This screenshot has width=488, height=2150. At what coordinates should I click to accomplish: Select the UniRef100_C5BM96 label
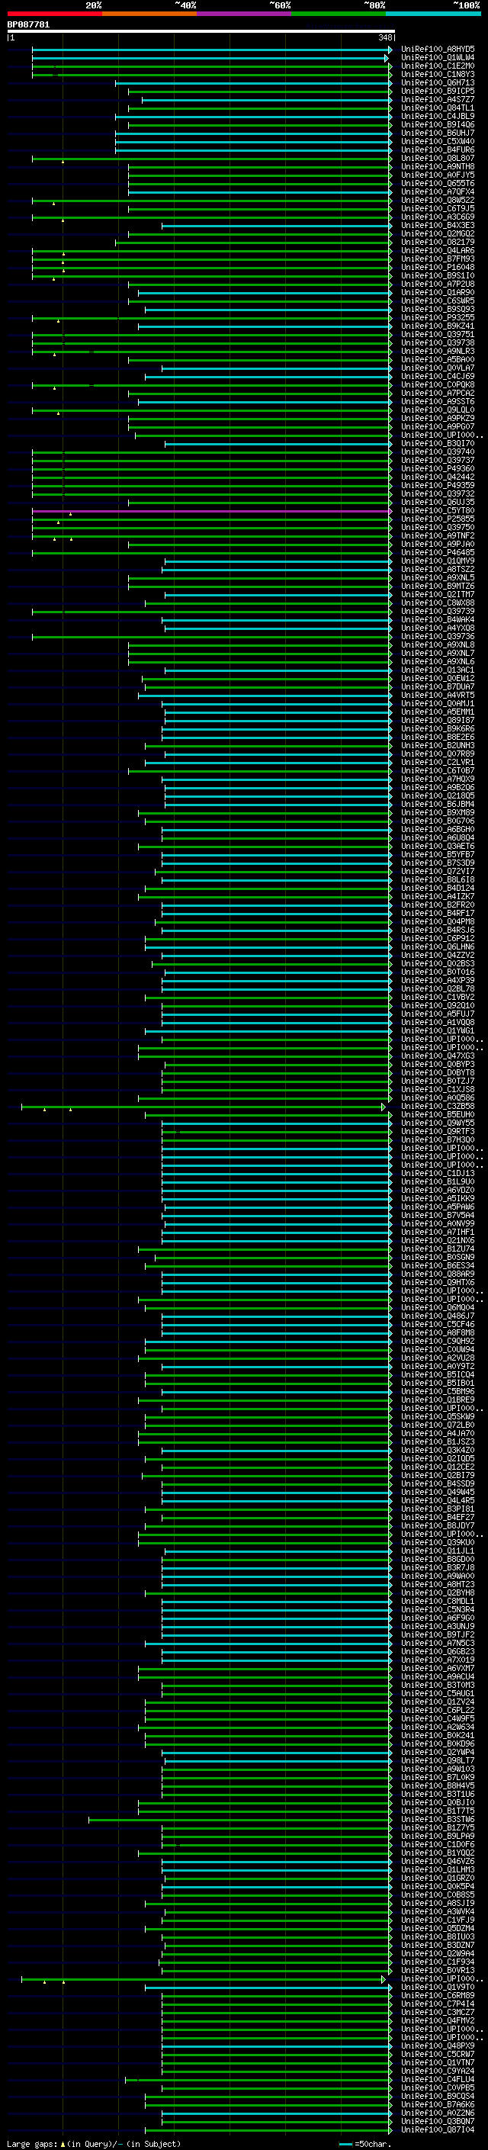click(x=438, y=1391)
